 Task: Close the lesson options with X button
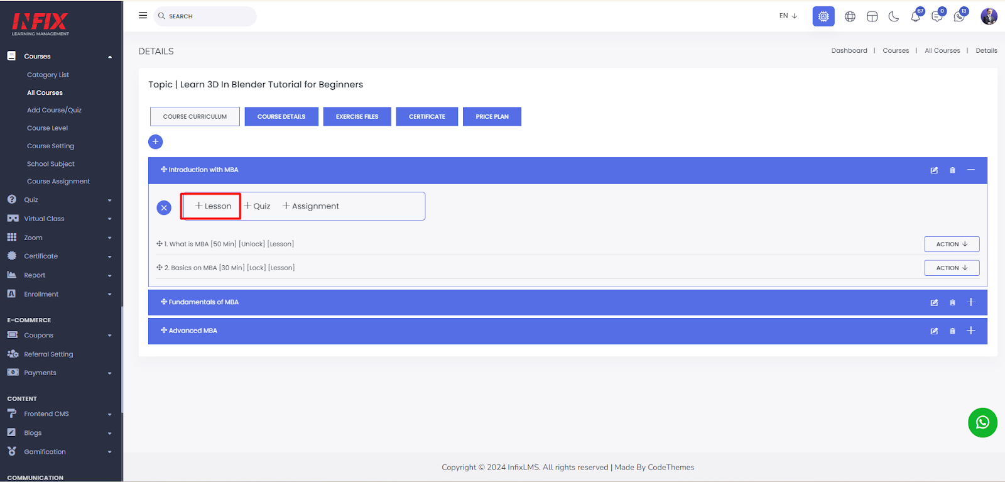coord(164,207)
